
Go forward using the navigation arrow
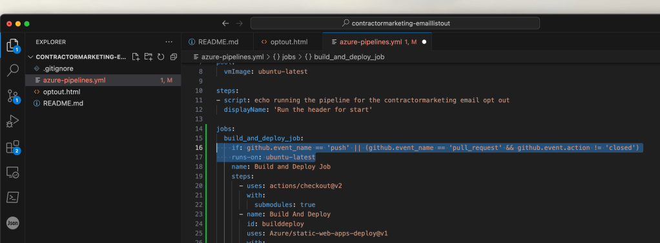click(239, 23)
